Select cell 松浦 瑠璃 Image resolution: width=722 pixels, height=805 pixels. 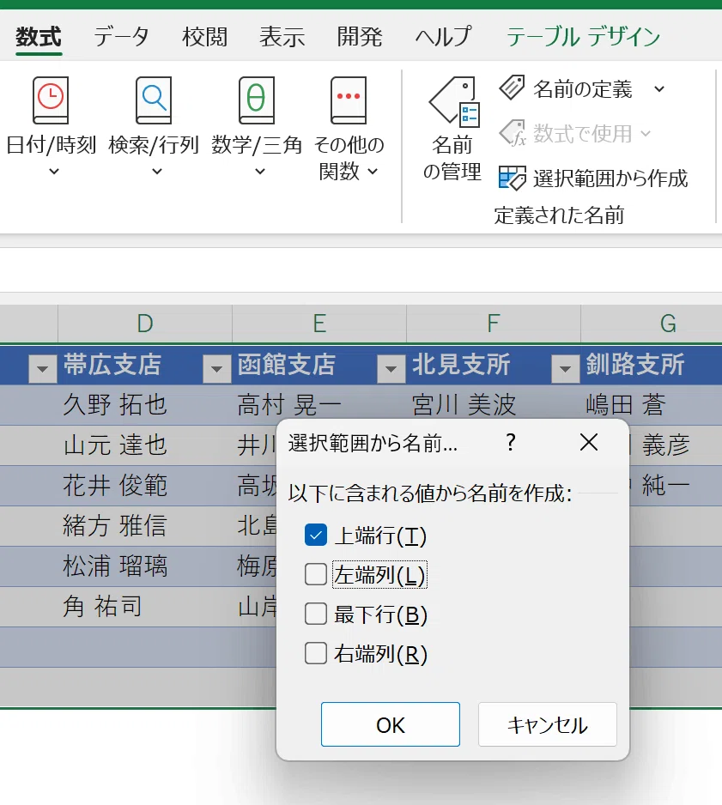point(145,566)
